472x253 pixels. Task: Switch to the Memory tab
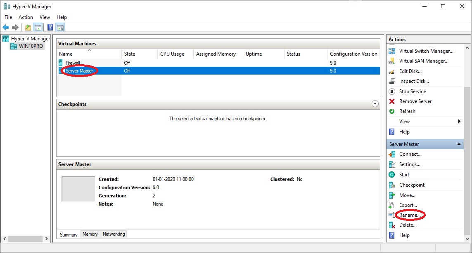[90, 234]
